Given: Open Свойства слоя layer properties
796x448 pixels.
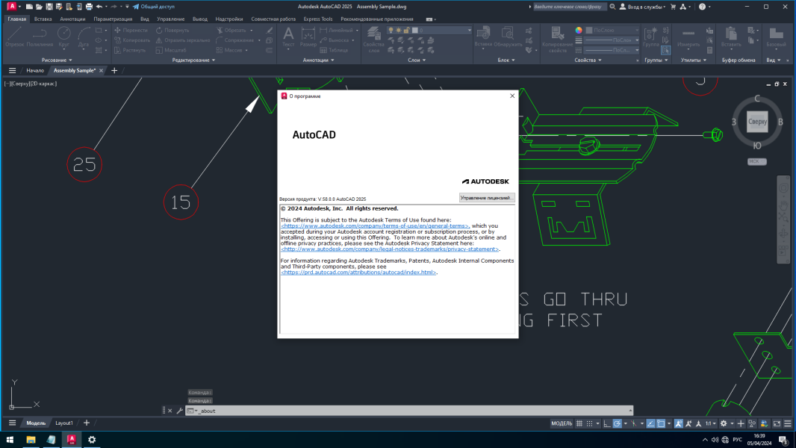Looking at the screenshot, I should pos(373,40).
